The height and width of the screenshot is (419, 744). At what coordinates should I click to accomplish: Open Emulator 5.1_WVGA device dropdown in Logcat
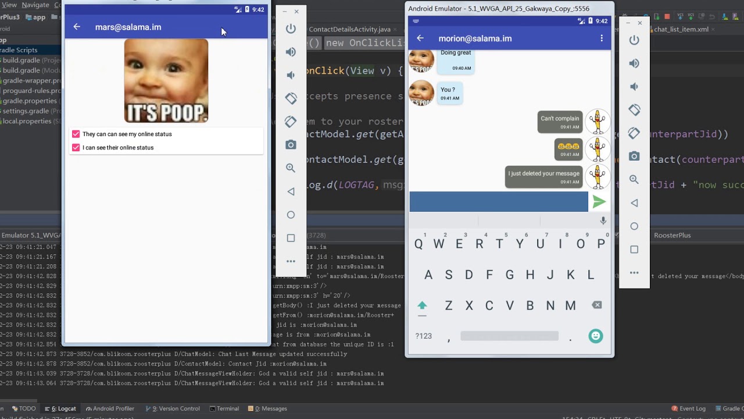coord(31,235)
